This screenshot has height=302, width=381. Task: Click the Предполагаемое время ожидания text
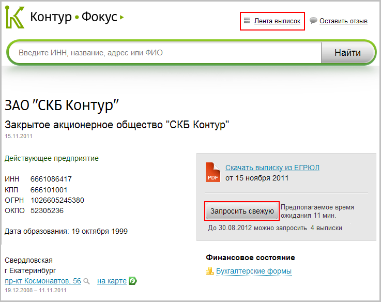tap(317, 212)
